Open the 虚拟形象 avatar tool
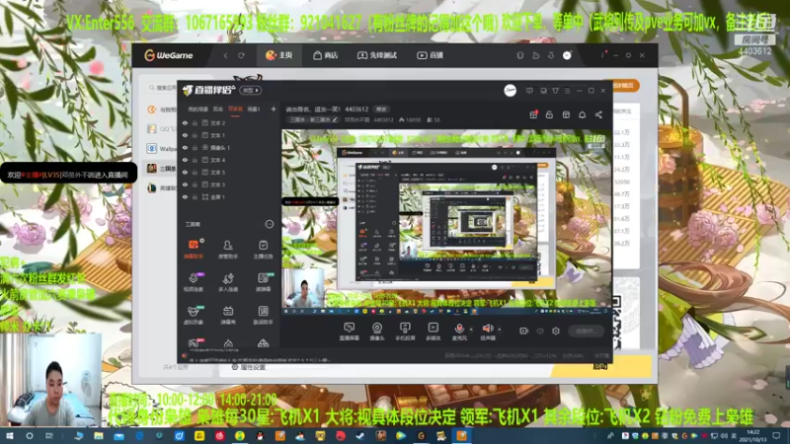This screenshot has height=444, width=790. coord(194,315)
